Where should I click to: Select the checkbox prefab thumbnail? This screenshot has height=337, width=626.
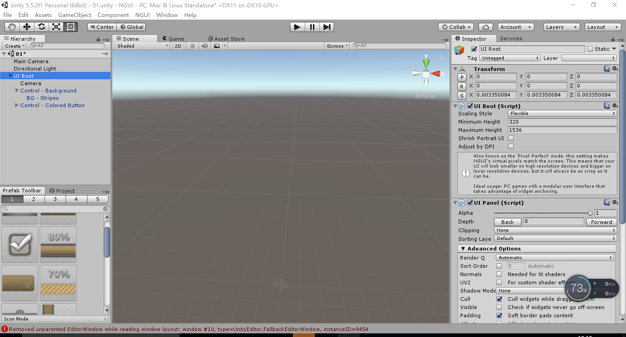tap(20, 245)
